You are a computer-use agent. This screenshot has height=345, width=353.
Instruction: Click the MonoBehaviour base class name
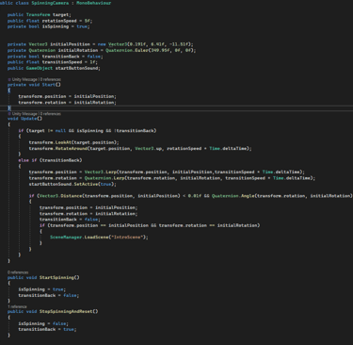point(94,3)
